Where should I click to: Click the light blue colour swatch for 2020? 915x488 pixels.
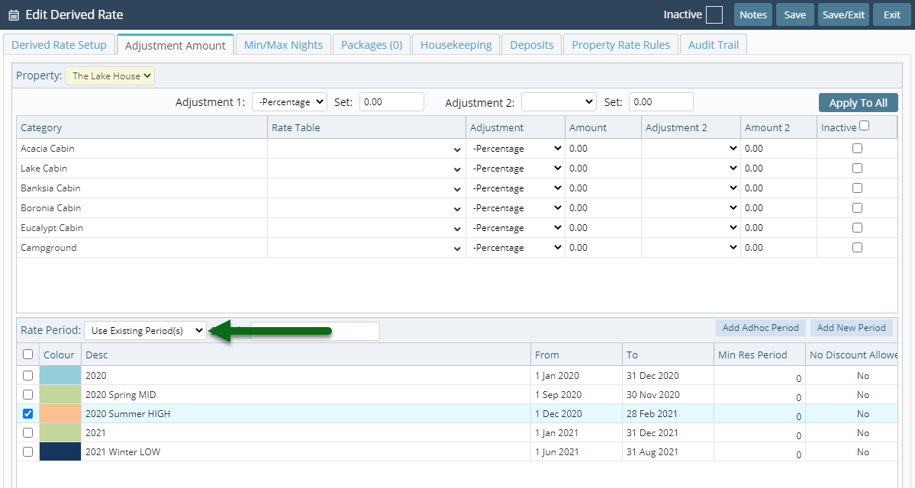pos(60,375)
